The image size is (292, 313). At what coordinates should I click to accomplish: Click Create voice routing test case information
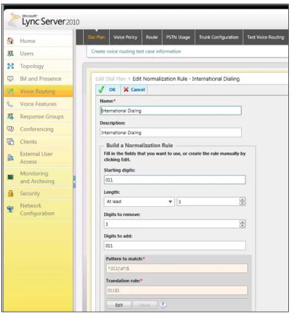pyautogui.click(x=136, y=52)
